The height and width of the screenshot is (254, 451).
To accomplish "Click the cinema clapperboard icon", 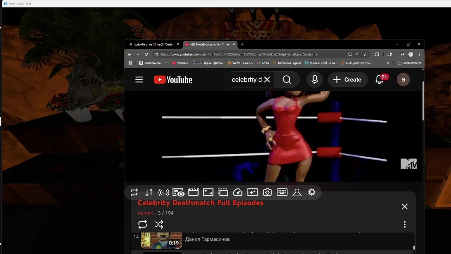I will click(x=193, y=192).
